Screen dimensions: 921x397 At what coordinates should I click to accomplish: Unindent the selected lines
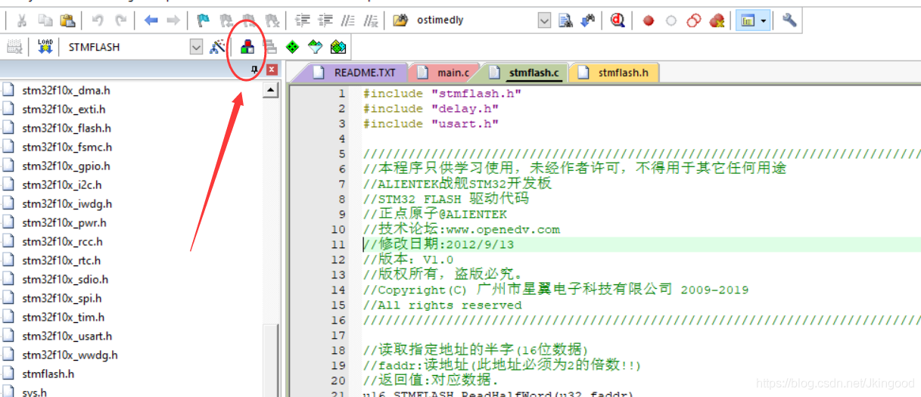click(325, 20)
